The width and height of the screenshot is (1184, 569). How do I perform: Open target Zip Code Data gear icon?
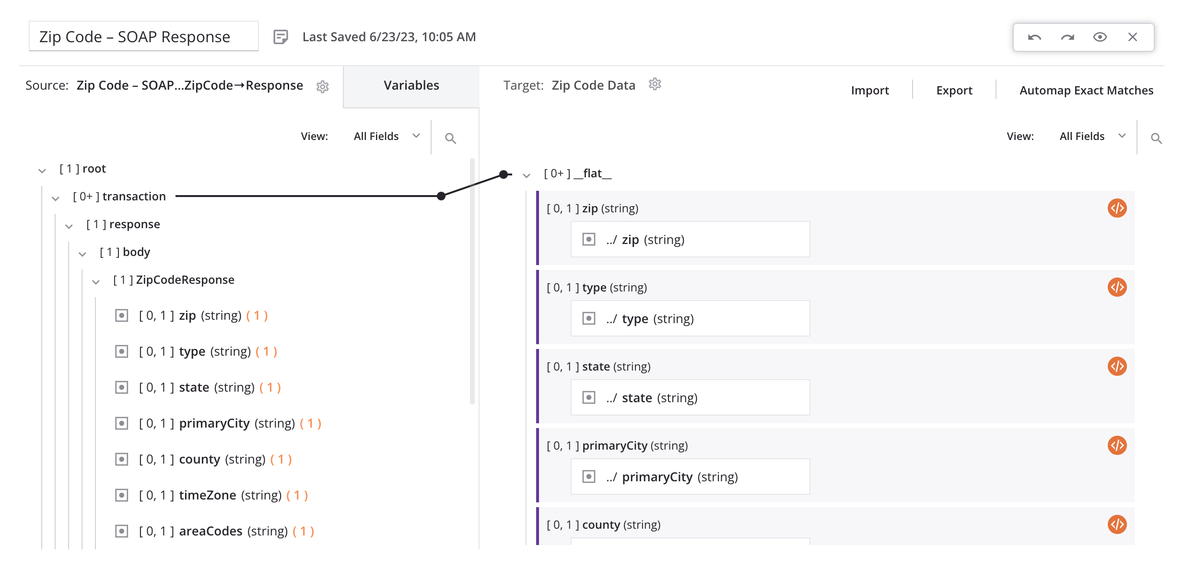[x=655, y=84]
